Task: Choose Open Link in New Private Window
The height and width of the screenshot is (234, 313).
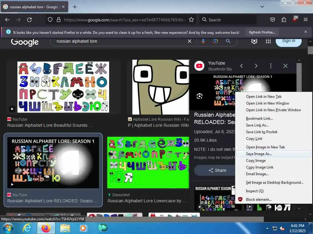Action: click(274, 110)
